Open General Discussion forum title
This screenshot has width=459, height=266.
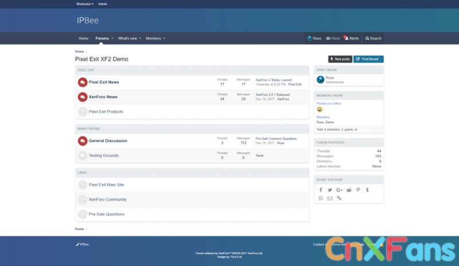point(108,141)
